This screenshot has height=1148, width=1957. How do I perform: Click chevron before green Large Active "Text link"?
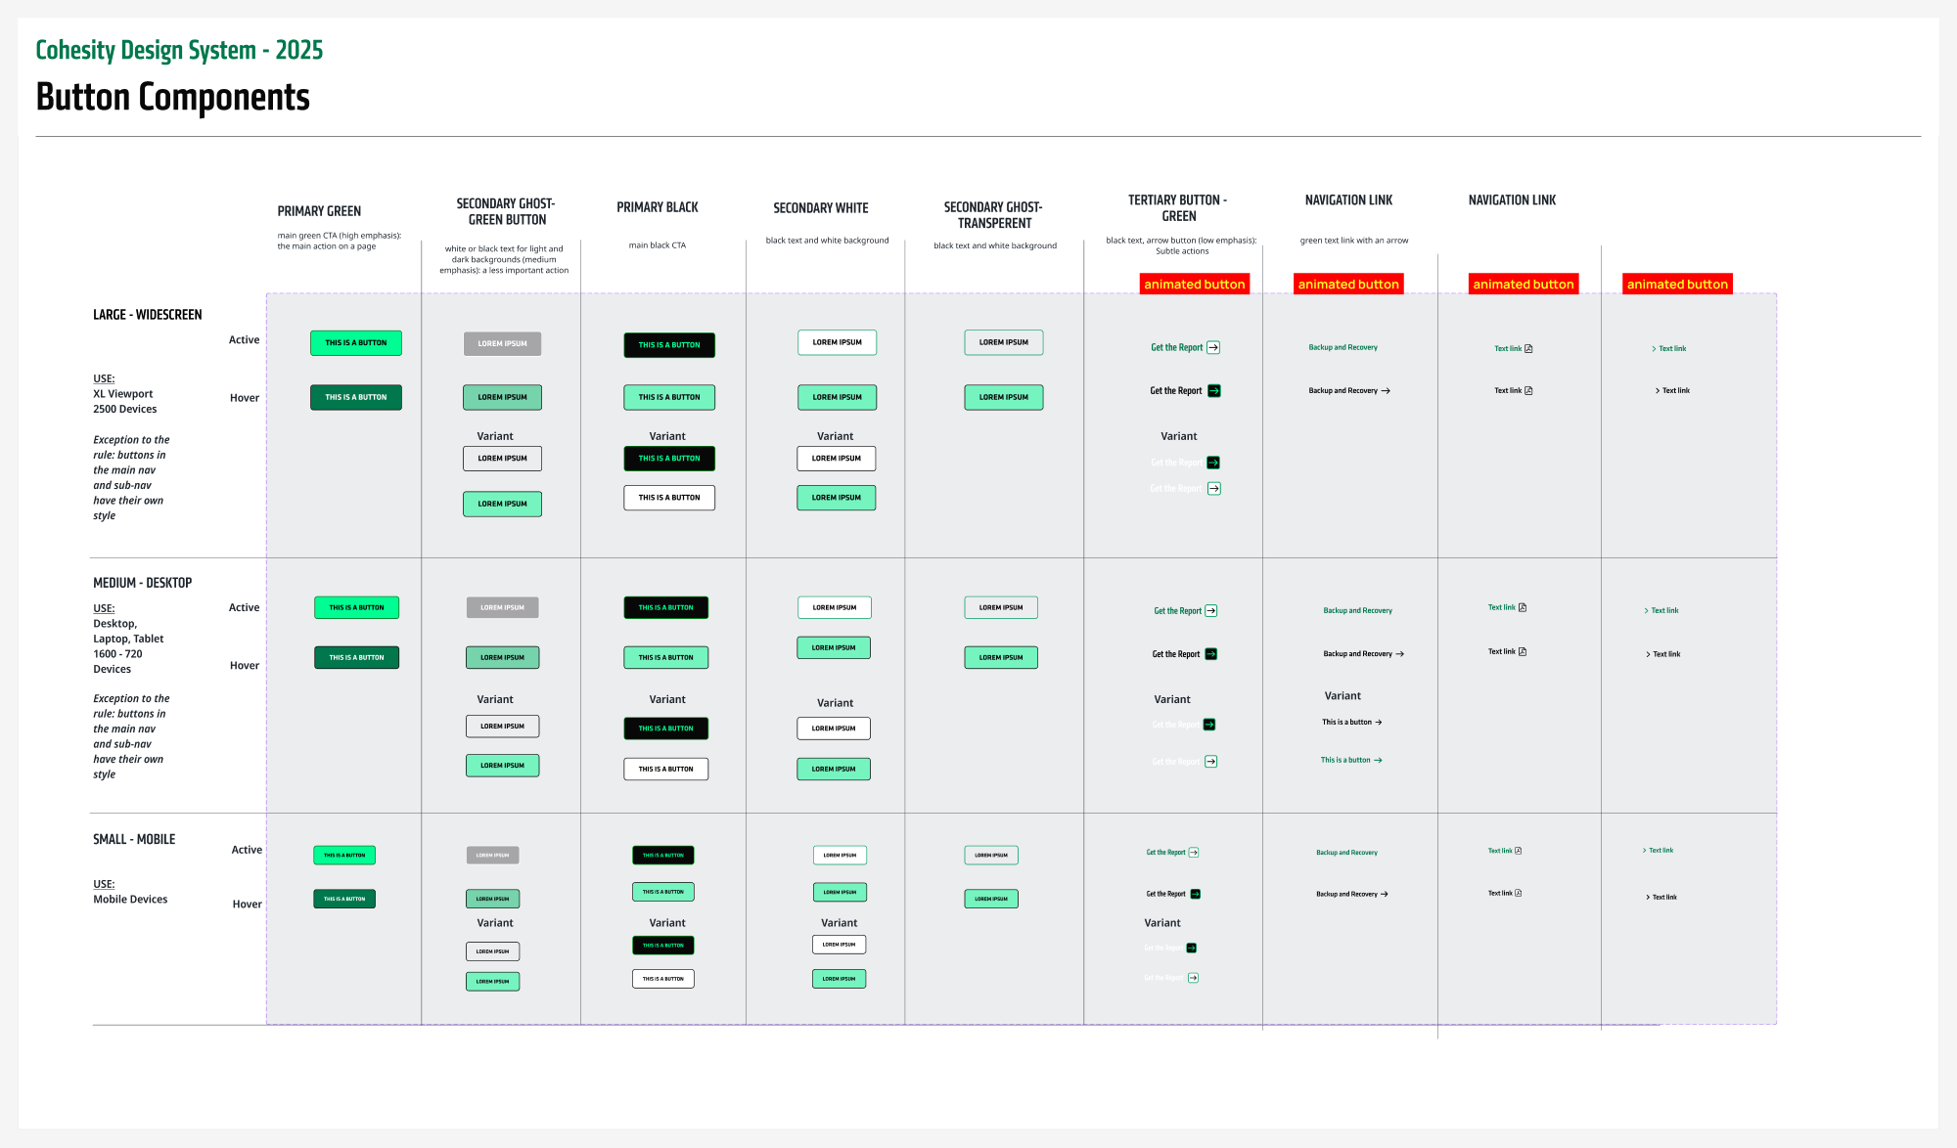tap(1654, 348)
